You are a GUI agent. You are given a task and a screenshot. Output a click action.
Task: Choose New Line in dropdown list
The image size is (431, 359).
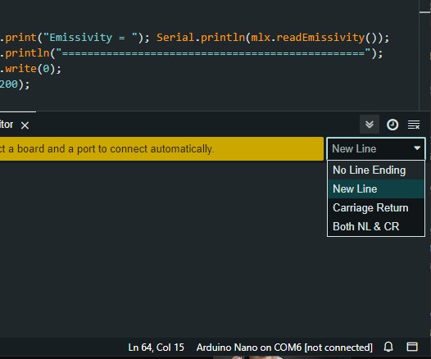(376, 189)
